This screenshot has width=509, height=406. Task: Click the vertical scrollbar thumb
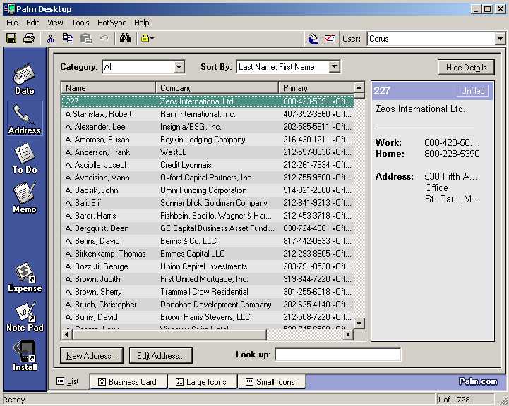[x=359, y=95]
